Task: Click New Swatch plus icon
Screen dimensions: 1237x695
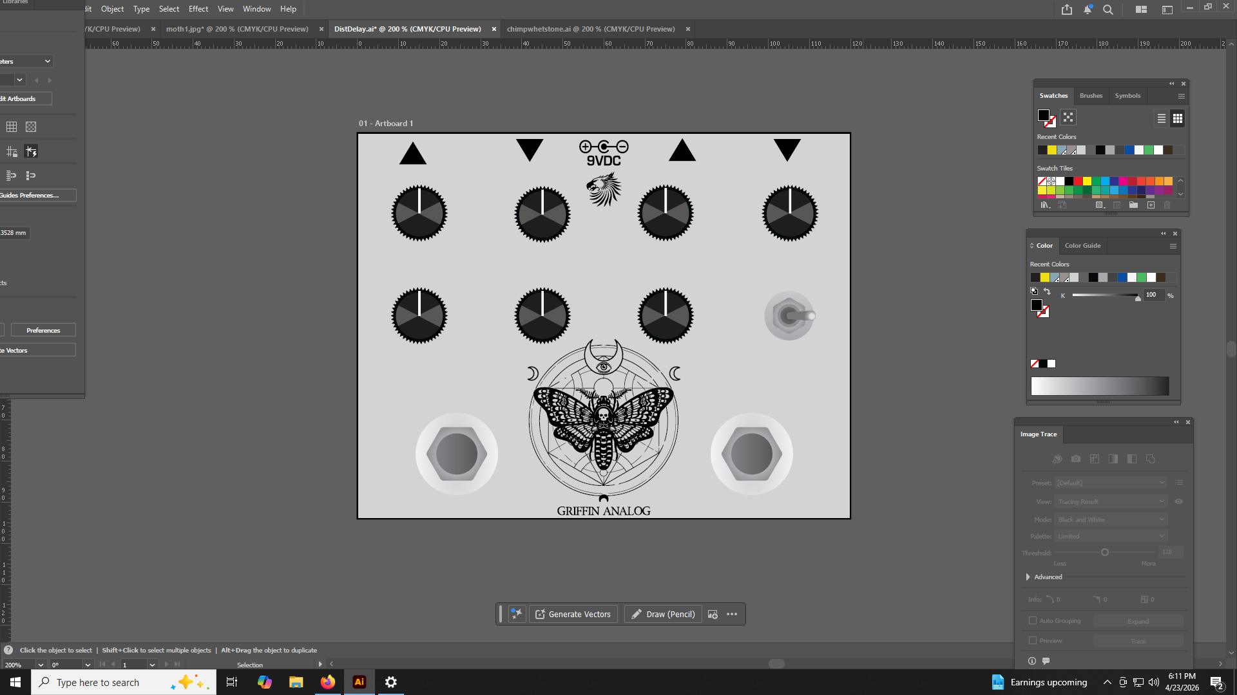Action: (1151, 205)
